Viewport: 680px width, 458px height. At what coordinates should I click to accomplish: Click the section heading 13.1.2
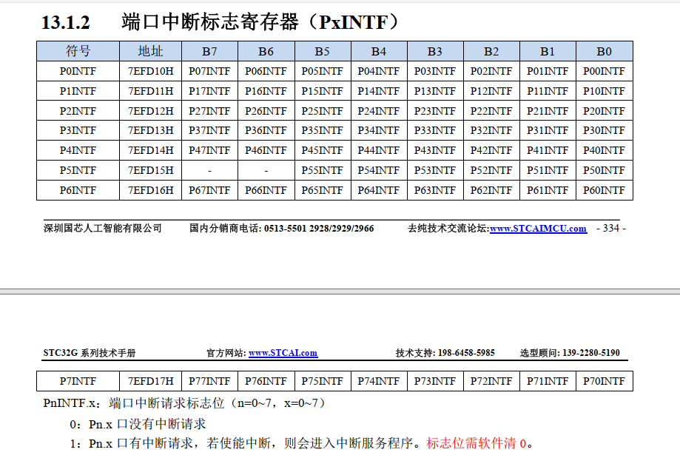(x=220, y=22)
